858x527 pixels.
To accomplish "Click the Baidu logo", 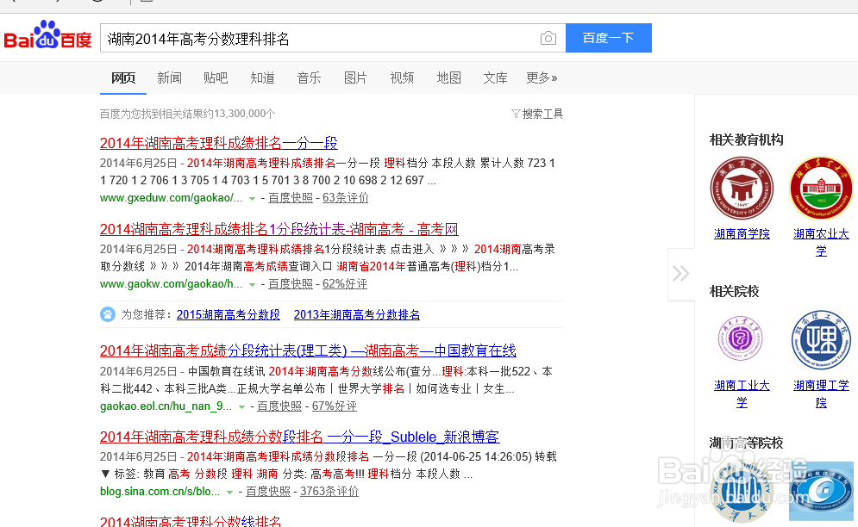I will [47, 35].
